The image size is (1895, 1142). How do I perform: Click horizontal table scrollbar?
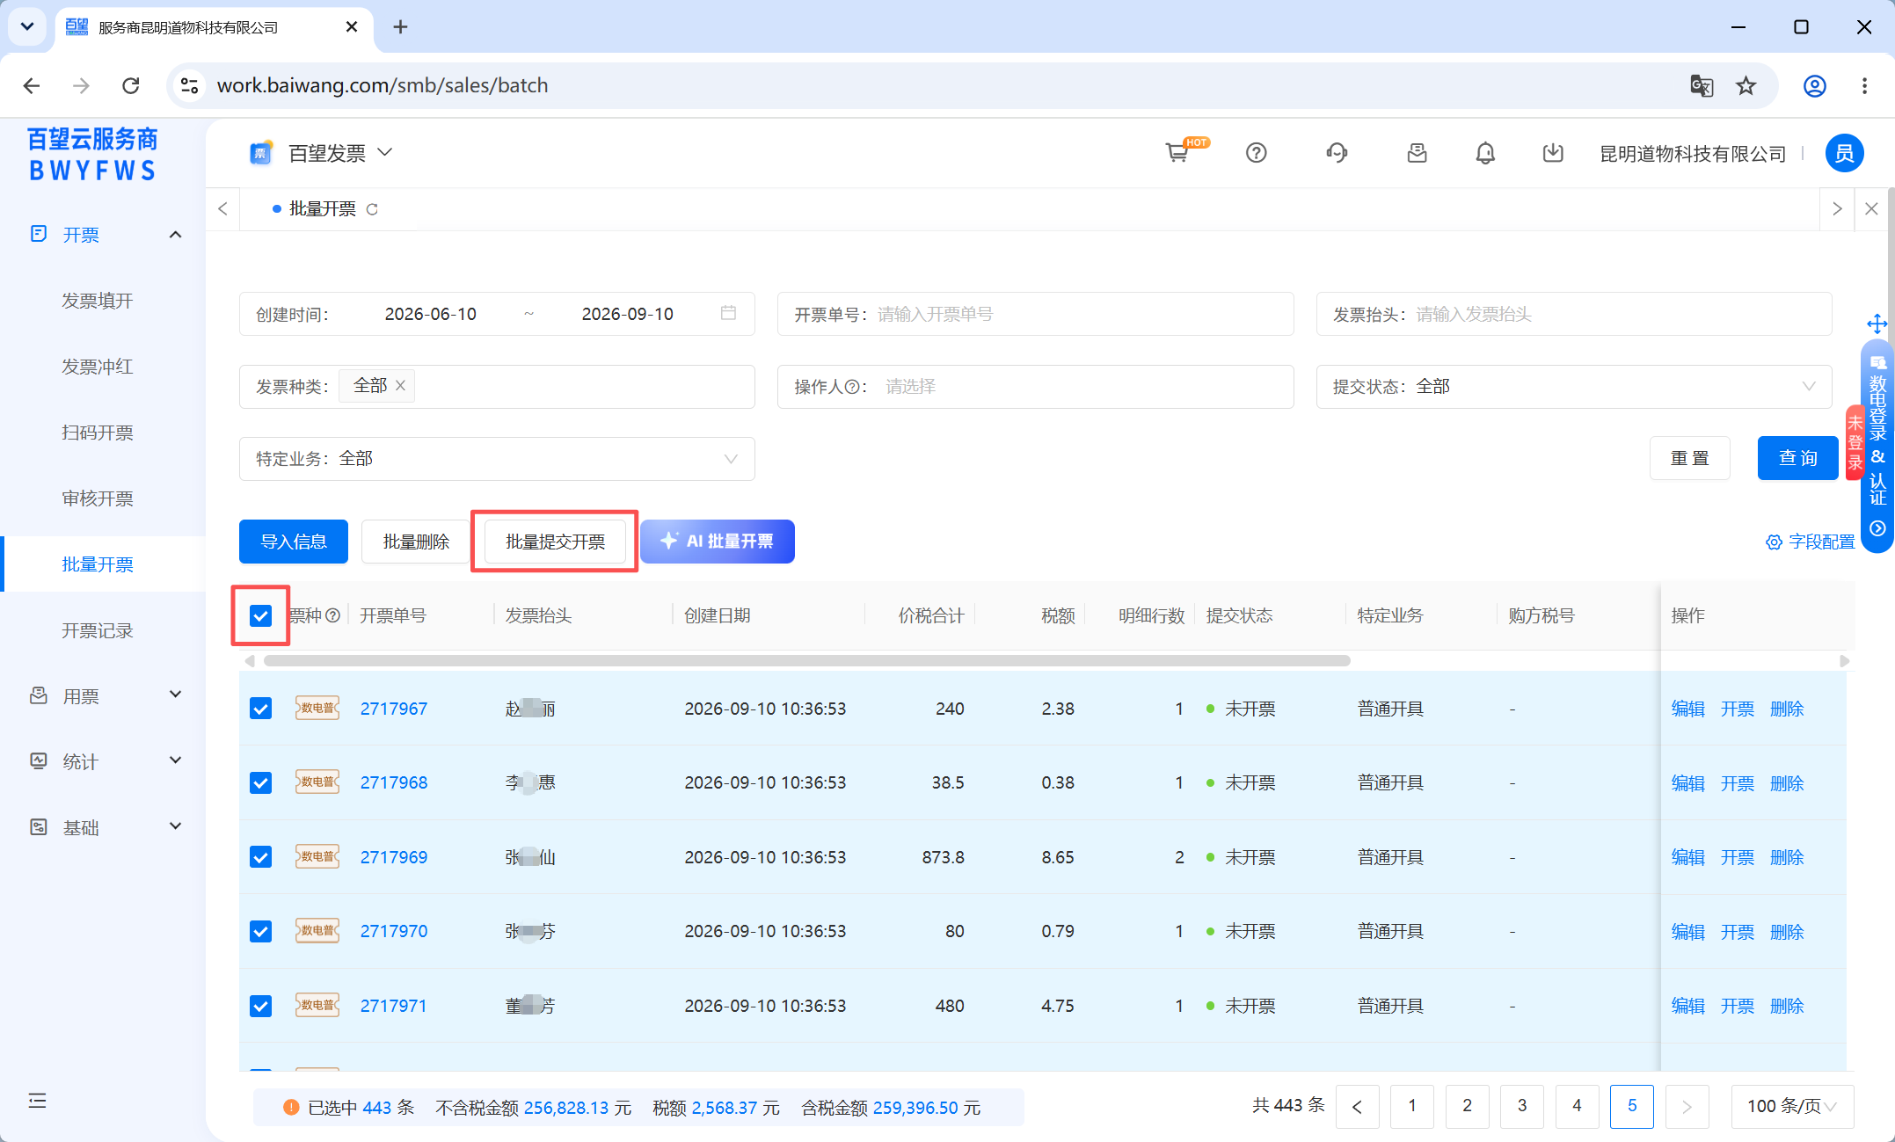[806, 660]
